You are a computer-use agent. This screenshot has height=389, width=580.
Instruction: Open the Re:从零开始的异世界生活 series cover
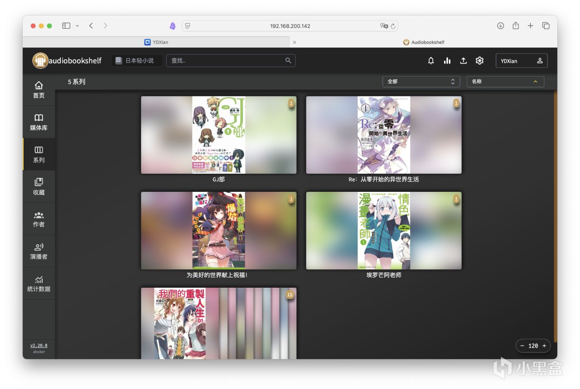pos(384,135)
